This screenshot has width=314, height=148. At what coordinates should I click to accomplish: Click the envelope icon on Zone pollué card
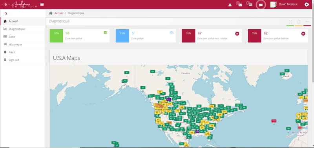172,33
